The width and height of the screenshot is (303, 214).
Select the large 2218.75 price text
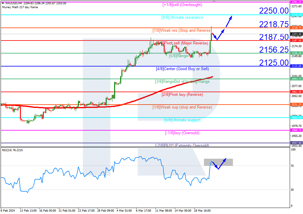[274, 24]
